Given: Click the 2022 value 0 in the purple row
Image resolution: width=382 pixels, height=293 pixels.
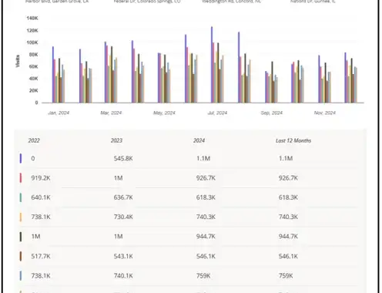Looking at the screenshot, I should coord(33,158).
